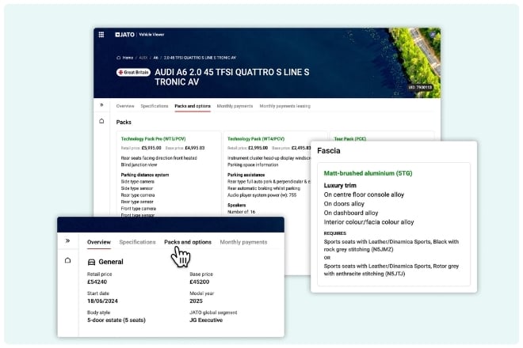Expand sidebar chevron left of lower Overview tab
This screenshot has width=523, height=348.
pos(67,241)
